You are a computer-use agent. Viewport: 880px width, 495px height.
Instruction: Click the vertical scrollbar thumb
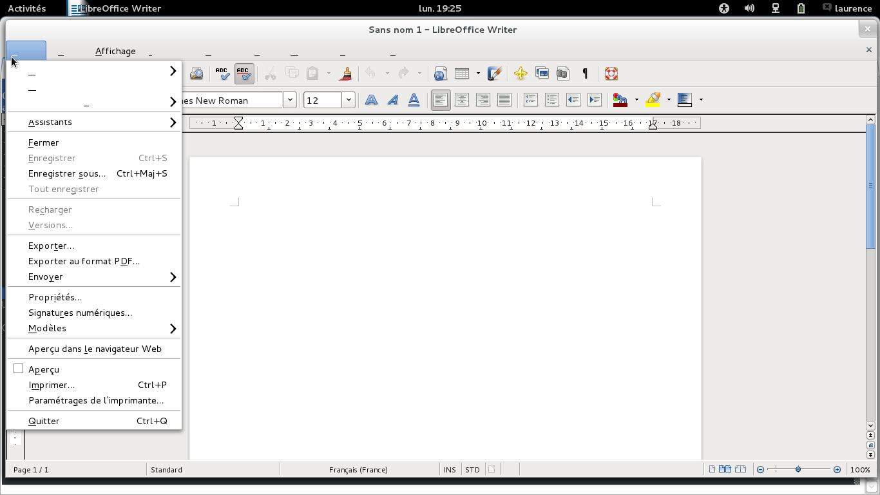pos(870,187)
